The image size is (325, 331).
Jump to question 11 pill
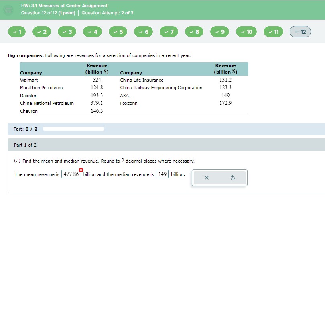click(x=274, y=32)
